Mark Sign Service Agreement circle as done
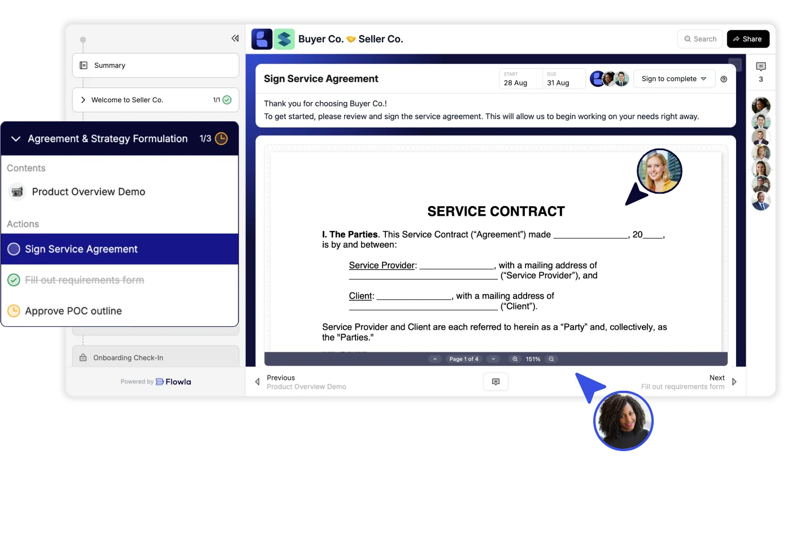 click(14, 249)
